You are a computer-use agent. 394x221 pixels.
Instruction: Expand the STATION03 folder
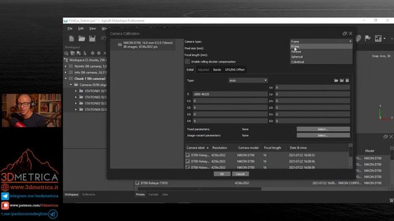click(x=76, y=103)
